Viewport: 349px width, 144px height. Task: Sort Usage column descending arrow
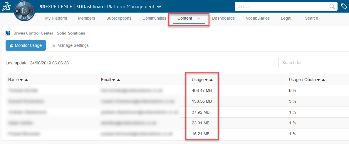tap(206, 80)
